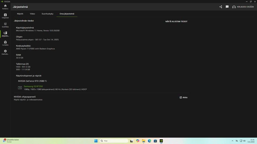Open the feedback notification icon in header
Screen dimensions: 257x144
227,7
